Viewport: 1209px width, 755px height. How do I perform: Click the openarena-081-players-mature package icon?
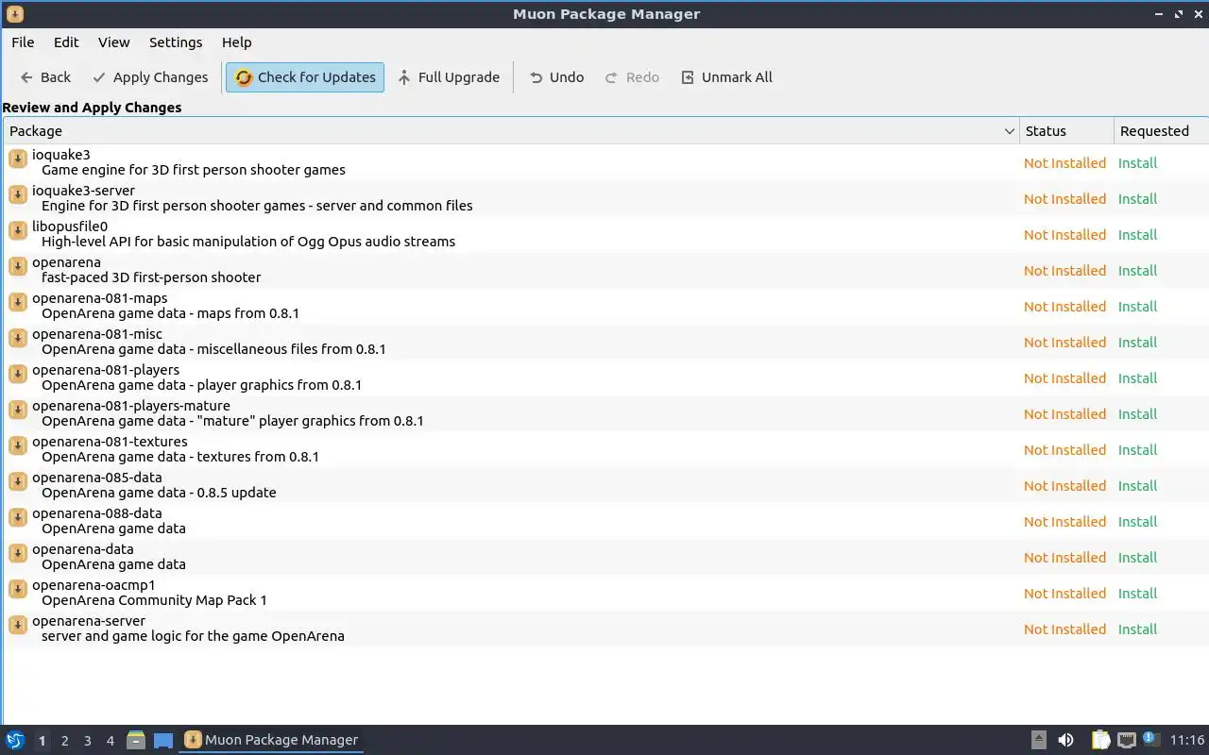click(17, 410)
